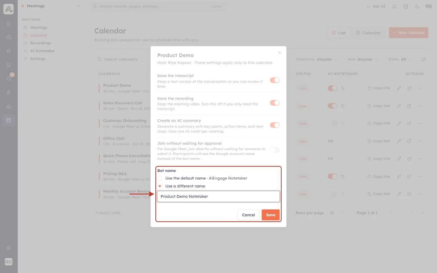The width and height of the screenshot is (437, 273).
Task: Toggle Save the recording switch
Action: click(x=275, y=103)
